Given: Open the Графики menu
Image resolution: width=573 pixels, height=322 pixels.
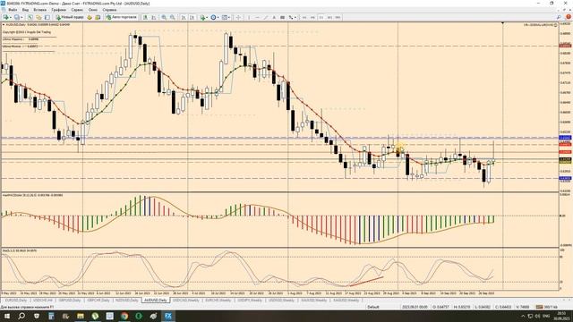Looking at the screenshot, I should (58, 10).
